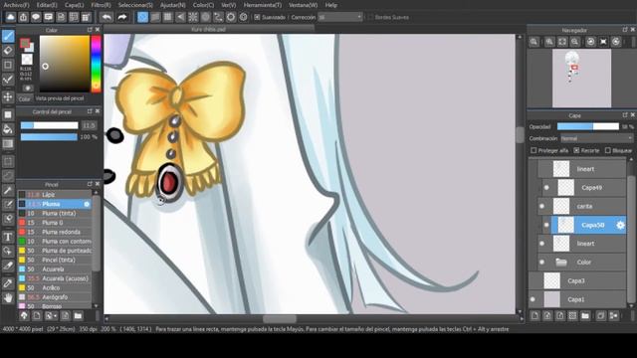Open the Filtro menu
The height and width of the screenshot is (358, 637).
101,5
